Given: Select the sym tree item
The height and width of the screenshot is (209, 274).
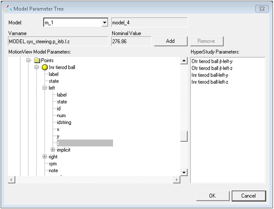Looking at the screenshot, I should point(53,164).
